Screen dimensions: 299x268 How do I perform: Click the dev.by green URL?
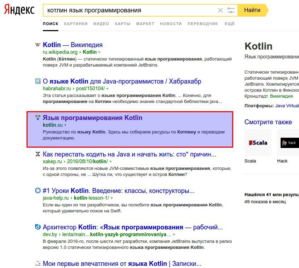point(50,234)
